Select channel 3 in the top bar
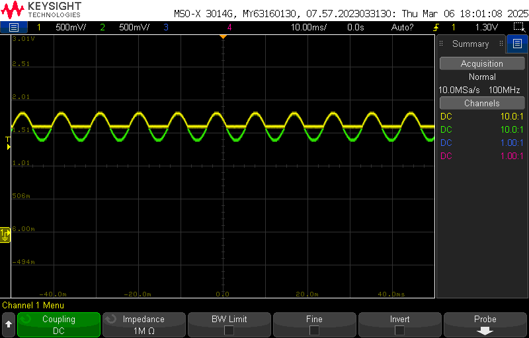This screenshot has width=529, height=338. 165,27
